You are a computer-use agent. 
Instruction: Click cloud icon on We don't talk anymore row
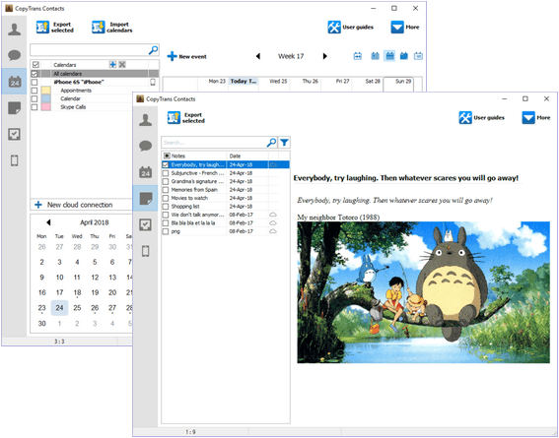[x=273, y=215]
